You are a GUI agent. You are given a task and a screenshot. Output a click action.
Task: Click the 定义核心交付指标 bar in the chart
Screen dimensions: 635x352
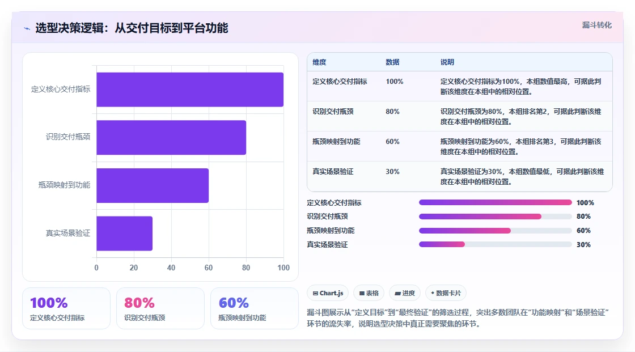(x=190, y=90)
